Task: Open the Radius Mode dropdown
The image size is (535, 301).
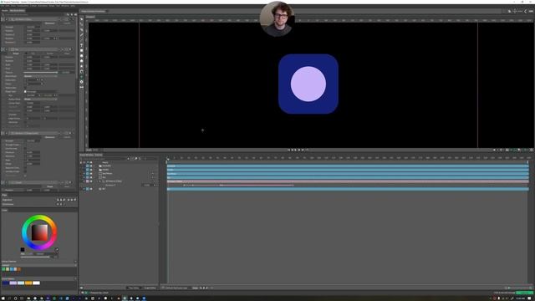Action: click(x=41, y=99)
